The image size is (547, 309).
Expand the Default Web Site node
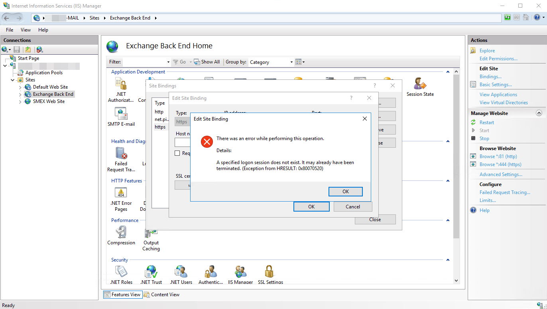tap(20, 87)
